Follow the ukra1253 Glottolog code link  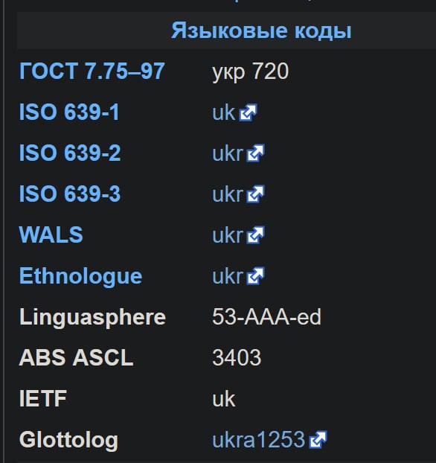coord(259,440)
